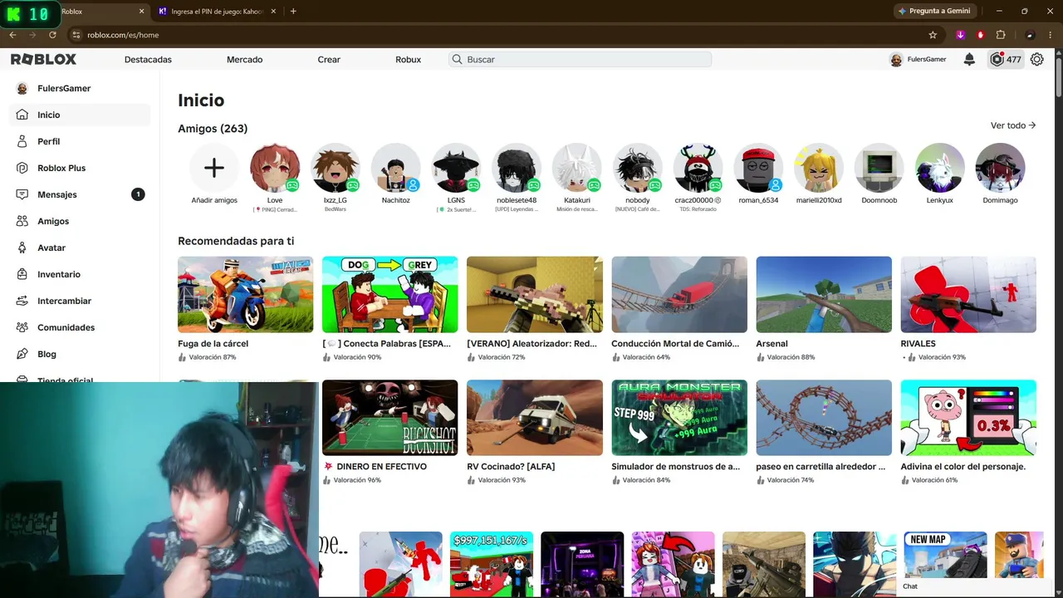Open the FulersGamer profile in the header
Image resolution: width=1063 pixels, height=598 pixels.
pyautogui.click(x=918, y=60)
